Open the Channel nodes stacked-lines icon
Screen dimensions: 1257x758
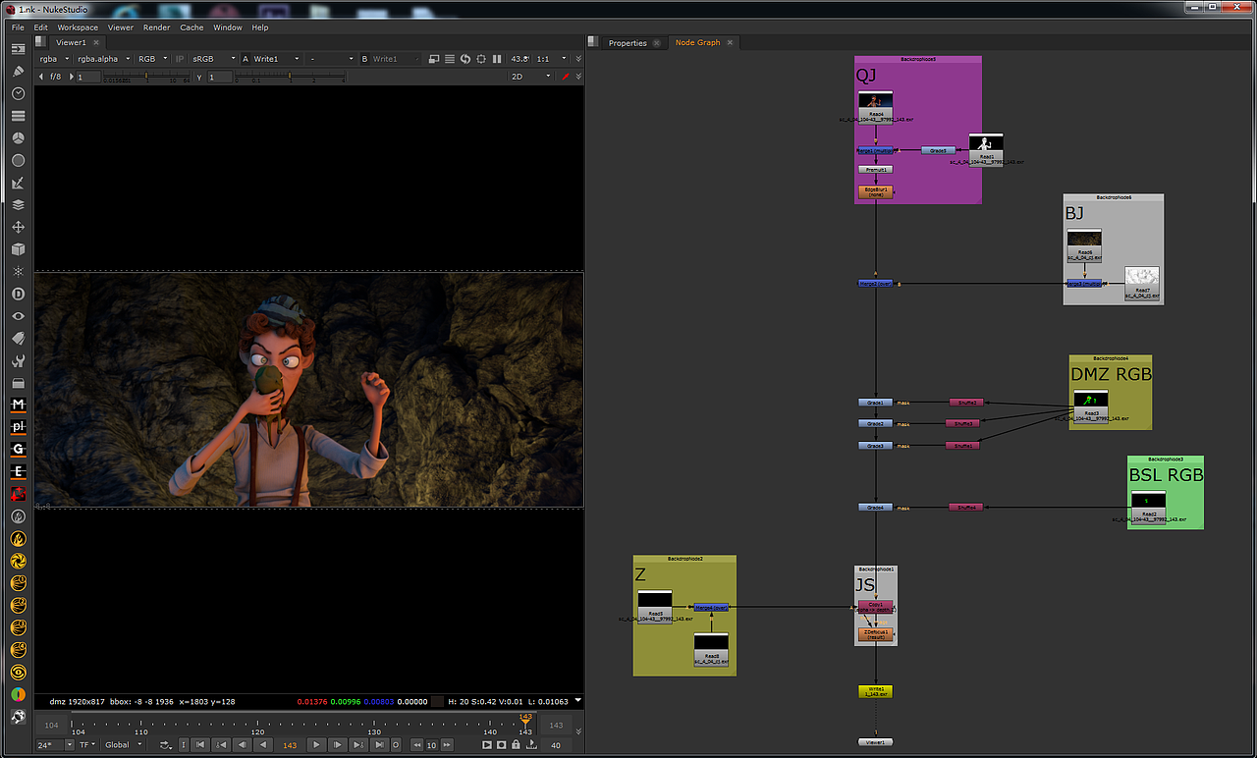18,116
